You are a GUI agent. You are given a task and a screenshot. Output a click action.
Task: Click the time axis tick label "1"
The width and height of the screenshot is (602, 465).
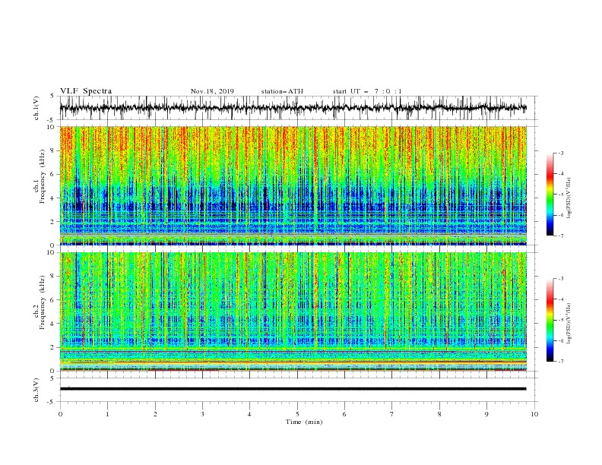coord(108,414)
